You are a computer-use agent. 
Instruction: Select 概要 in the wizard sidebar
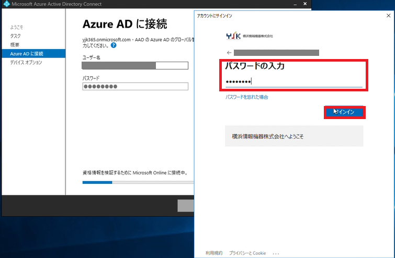point(15,45)
